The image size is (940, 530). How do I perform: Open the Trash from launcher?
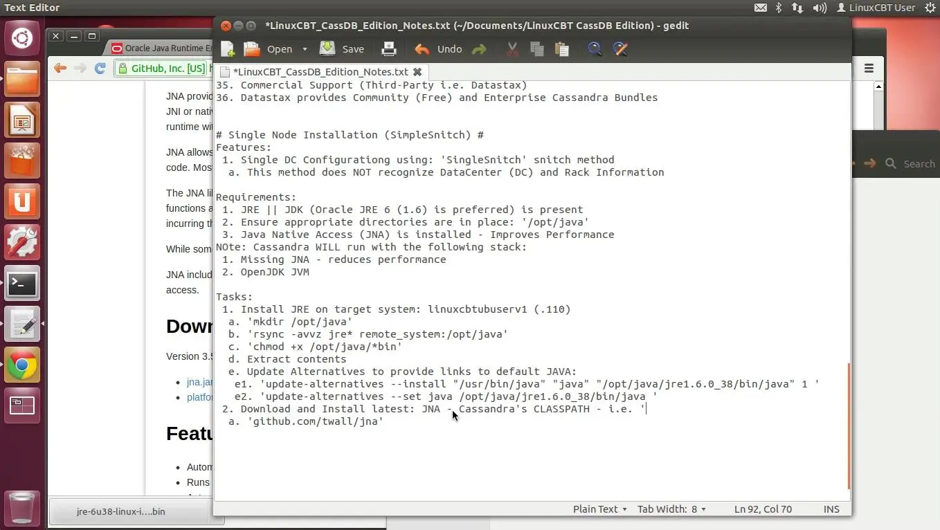pyautogui.click(x=22, y=507)
